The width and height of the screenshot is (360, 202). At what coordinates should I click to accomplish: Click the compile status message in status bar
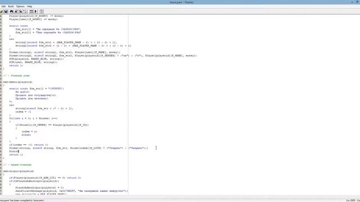(22, 200)
